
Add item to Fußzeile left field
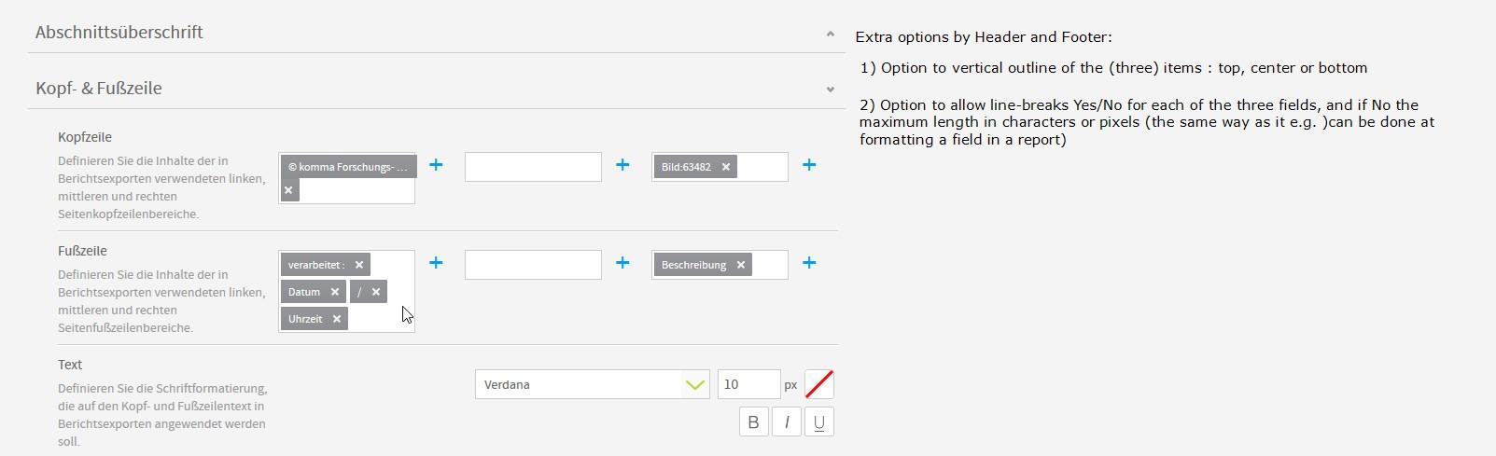click(436, 263)
